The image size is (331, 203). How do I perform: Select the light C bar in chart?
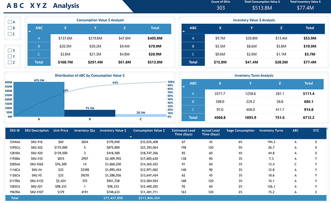point(141,116)
